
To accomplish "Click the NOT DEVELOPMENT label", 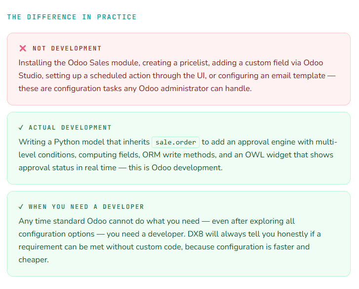I will pyautogui.click(x=67, y=48).
